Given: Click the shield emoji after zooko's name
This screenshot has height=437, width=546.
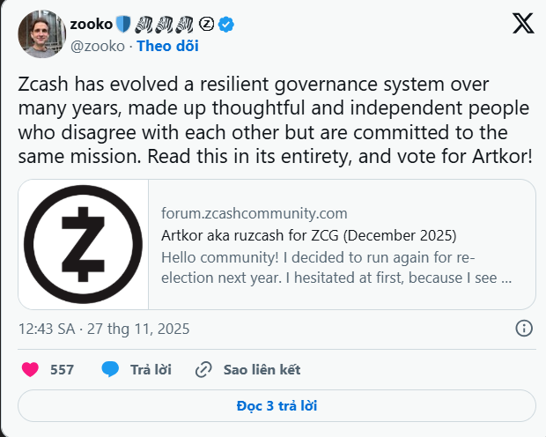Looking at the screenshot, I should [x=123, y=25].
